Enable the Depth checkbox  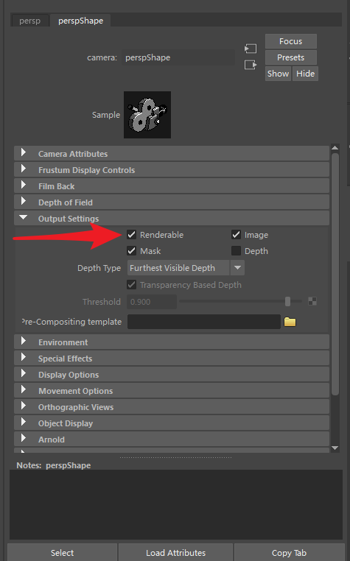[x=236, y=251]
